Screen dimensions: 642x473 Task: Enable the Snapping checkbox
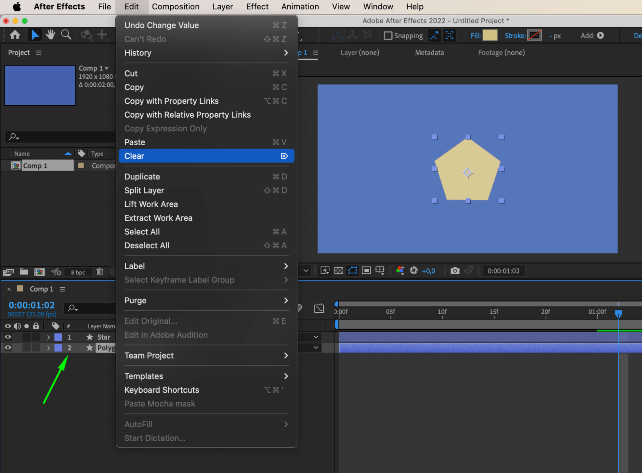(x=388, y=36)
